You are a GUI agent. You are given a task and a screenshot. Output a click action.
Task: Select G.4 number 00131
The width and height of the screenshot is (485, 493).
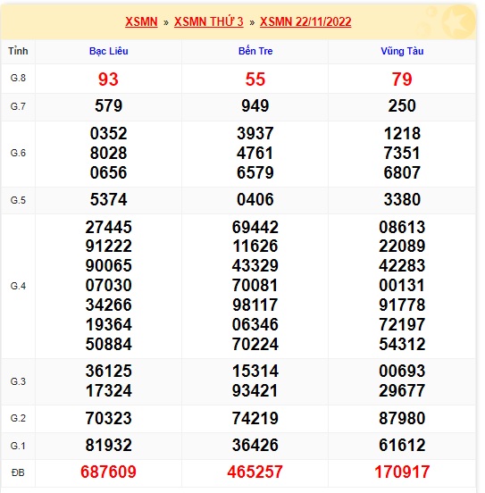[402, 285]
